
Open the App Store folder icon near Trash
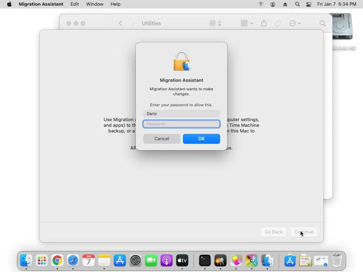tap(290, 260)
